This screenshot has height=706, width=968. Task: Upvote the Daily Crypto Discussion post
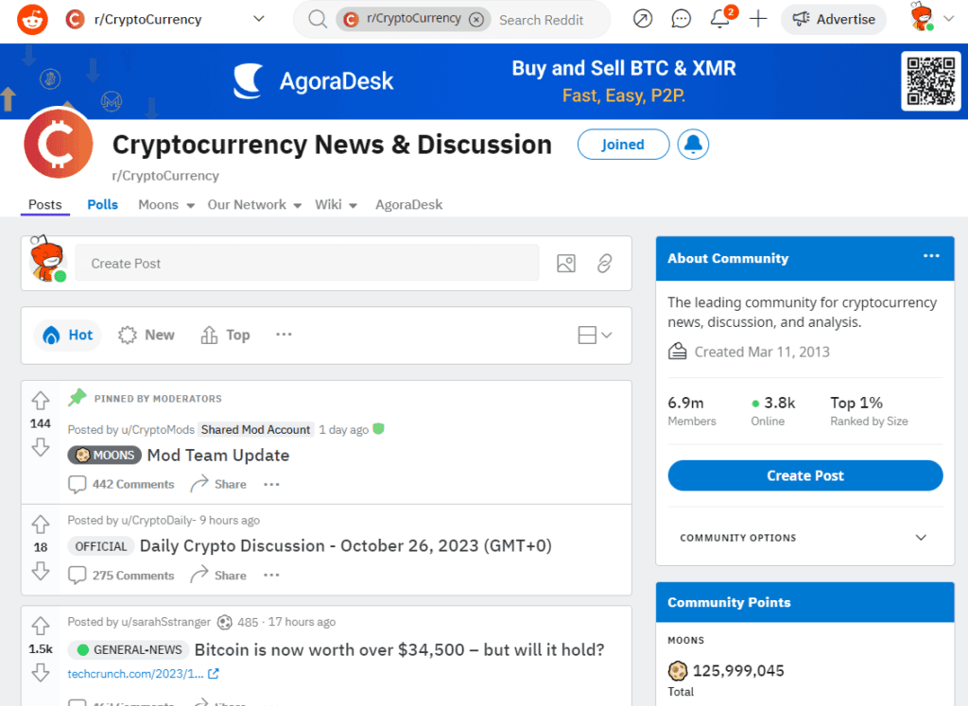[41, 524]
